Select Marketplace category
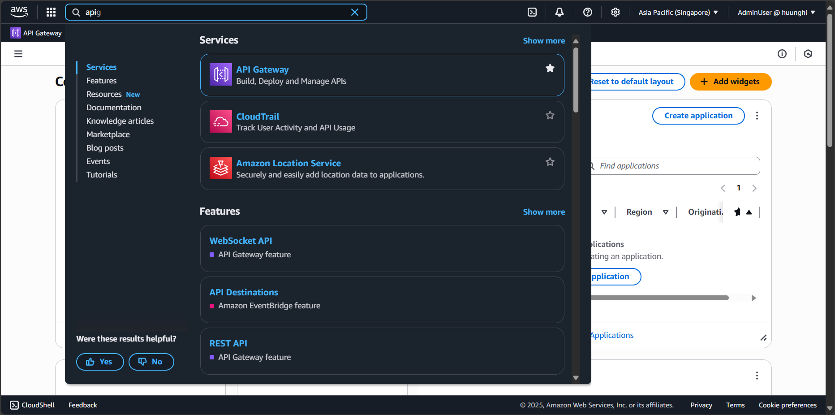The width and height of the screenshot is (835, 415). point(108,134)
